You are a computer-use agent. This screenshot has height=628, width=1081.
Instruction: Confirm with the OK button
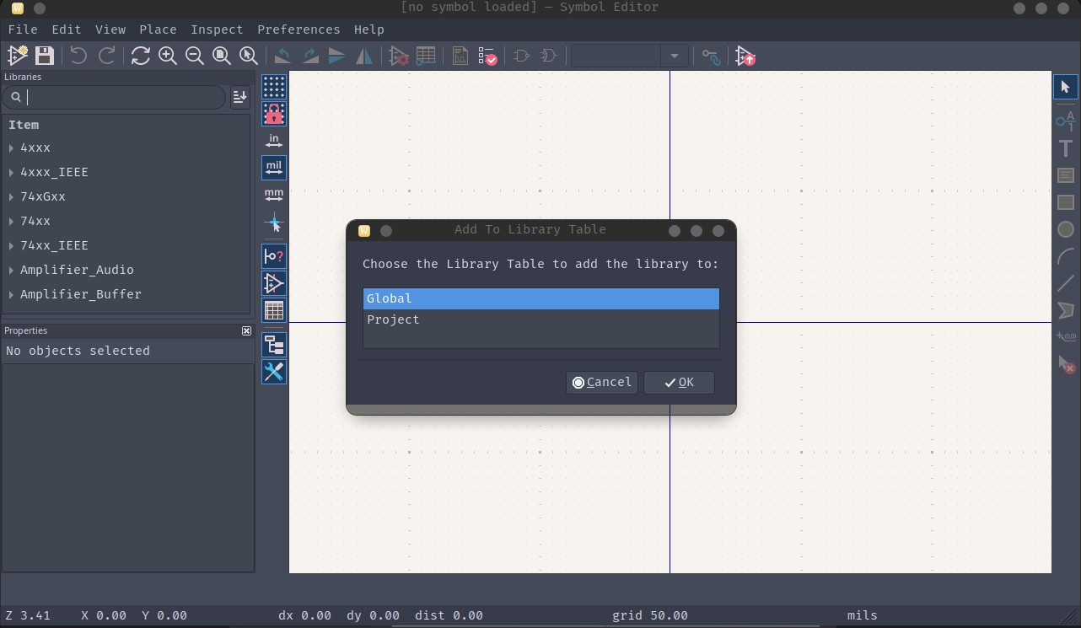point(679,382)
